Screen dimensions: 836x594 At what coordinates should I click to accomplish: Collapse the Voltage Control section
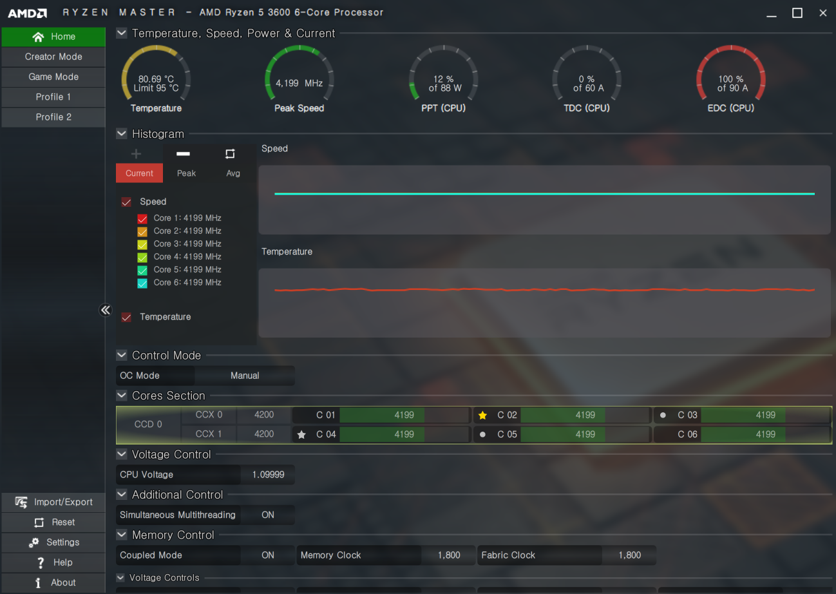[x=122, y=454]
